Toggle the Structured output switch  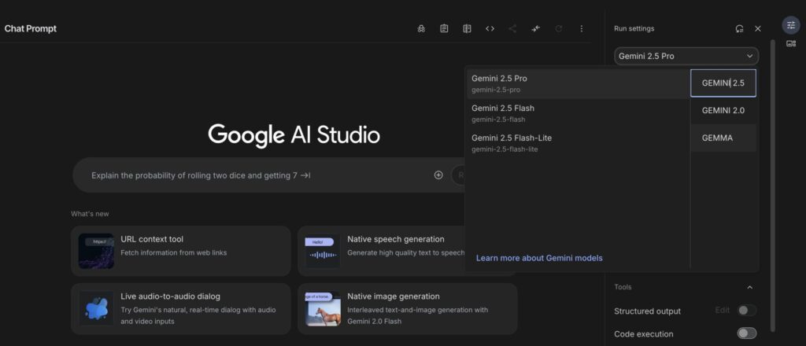(747, 311)
